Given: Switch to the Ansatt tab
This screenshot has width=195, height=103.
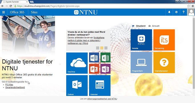Looking at the screenshot, I should click(x=154, y=26).
